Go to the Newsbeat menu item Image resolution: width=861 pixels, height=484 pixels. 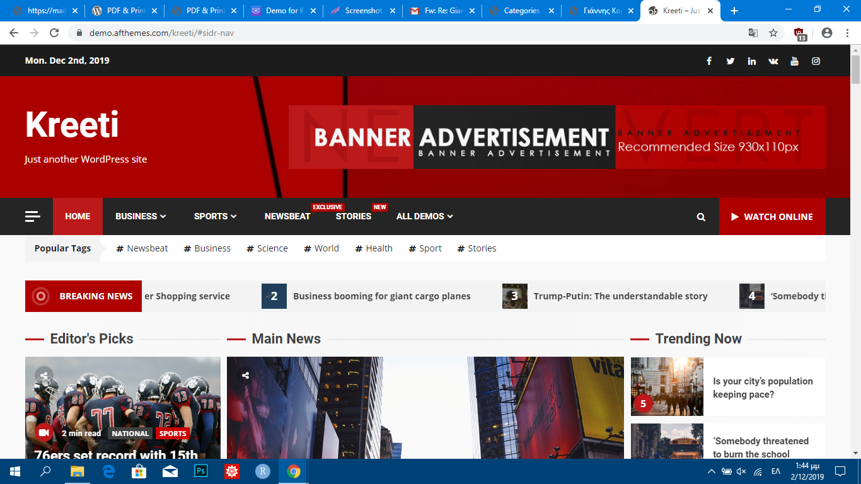click(x=287, y=216)
